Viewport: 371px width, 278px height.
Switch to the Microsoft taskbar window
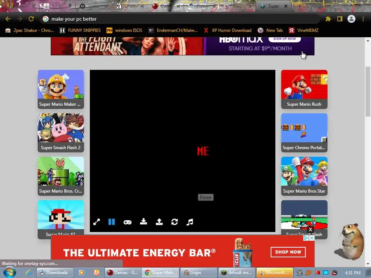click(x=275, y=273)
